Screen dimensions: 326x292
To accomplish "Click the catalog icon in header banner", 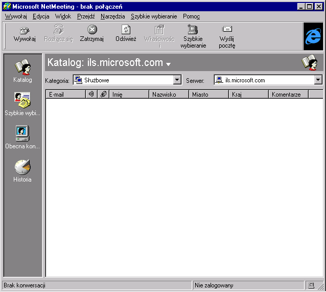I will pos(310,62).
